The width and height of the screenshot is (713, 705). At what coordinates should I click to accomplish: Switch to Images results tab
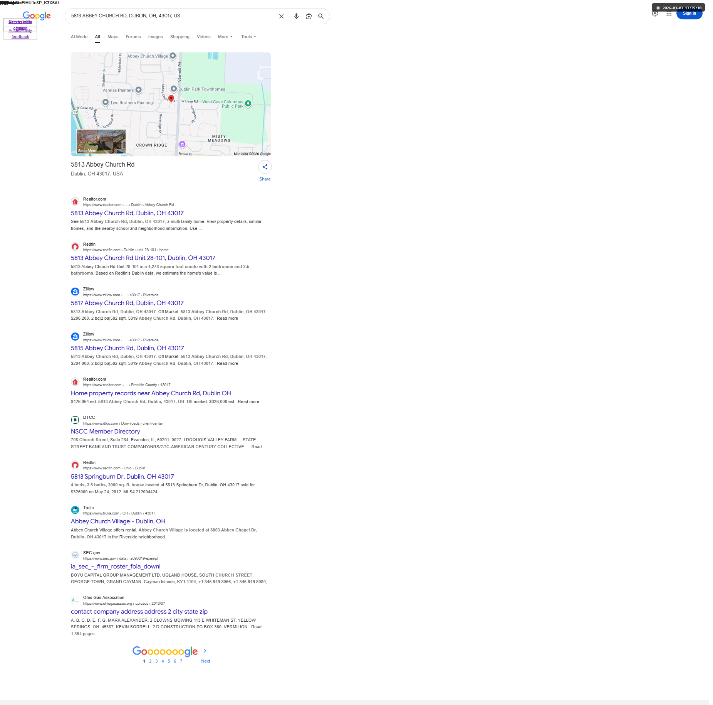156,37
